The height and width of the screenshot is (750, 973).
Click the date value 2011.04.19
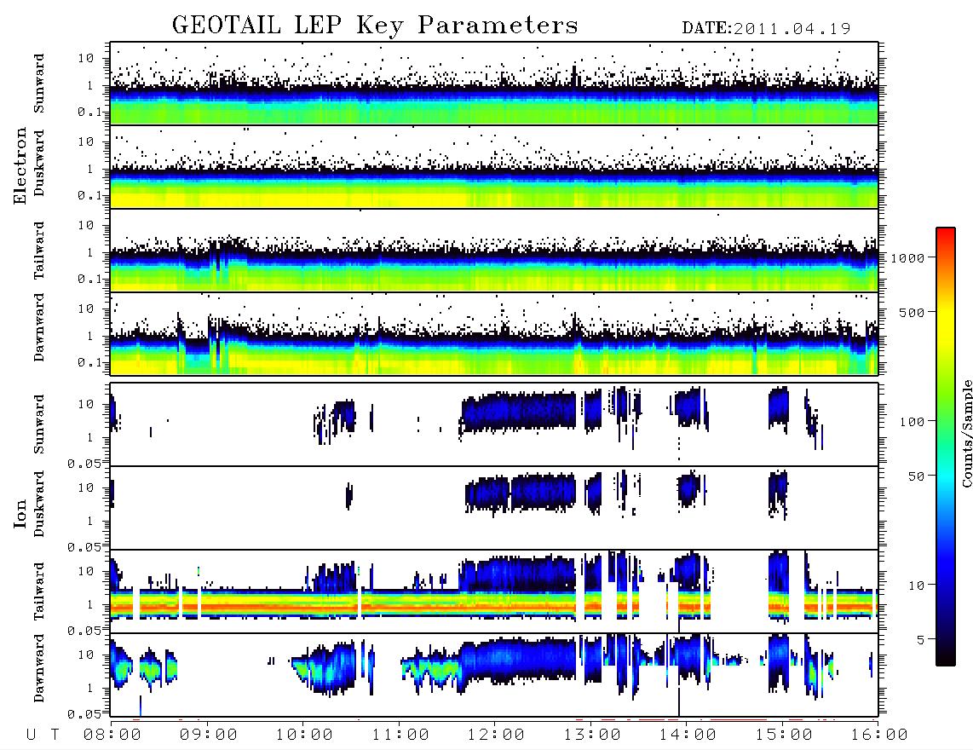pos(792,29)
